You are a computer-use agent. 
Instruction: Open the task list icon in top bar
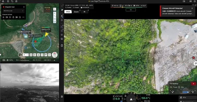pyautogui.click(x=16, y=1)
